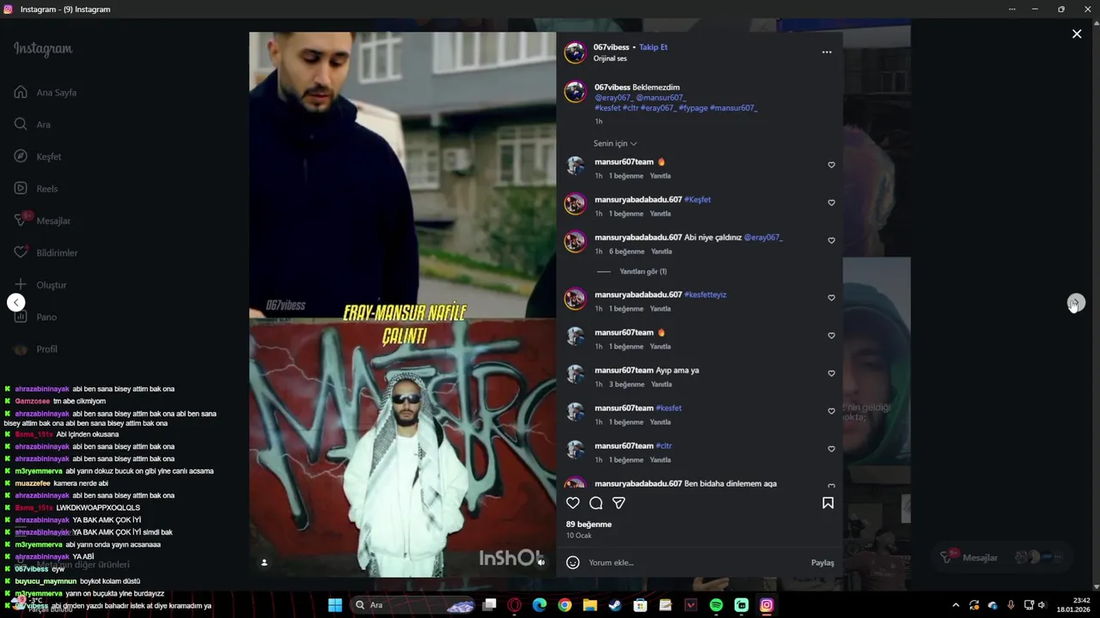
Task: View the '89 beğenme' likes list
Action: 589,524
